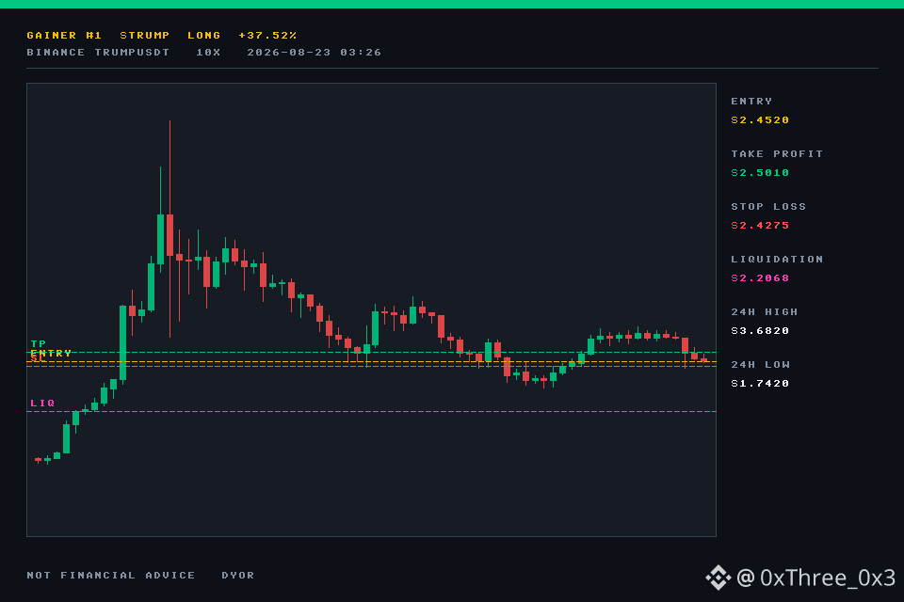Click the +37.52% gain value

click(x=267, y=36)
